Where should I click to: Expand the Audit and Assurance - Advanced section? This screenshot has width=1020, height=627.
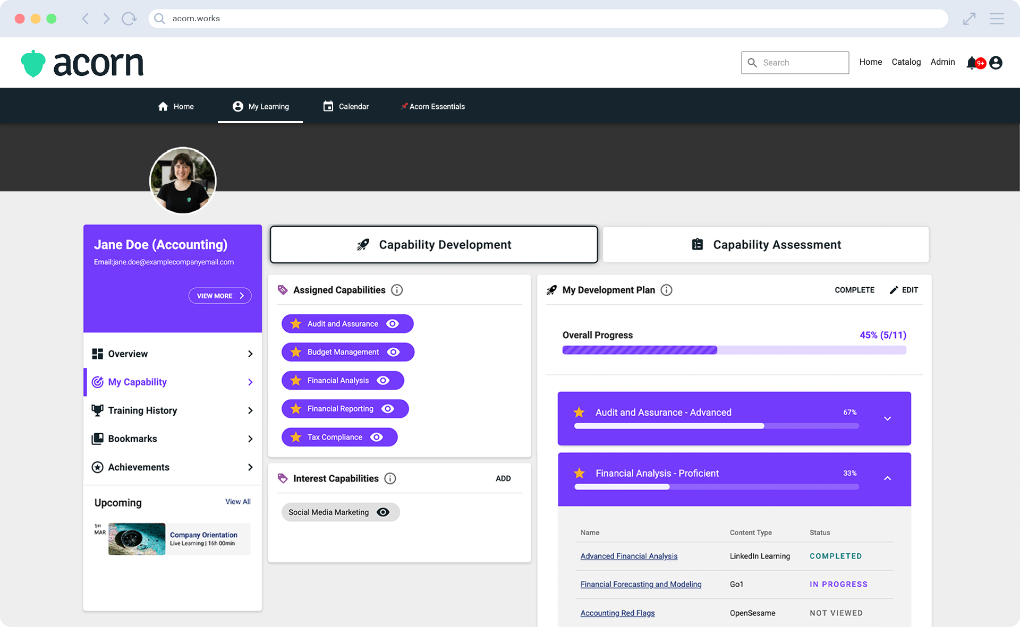(887, 418)
